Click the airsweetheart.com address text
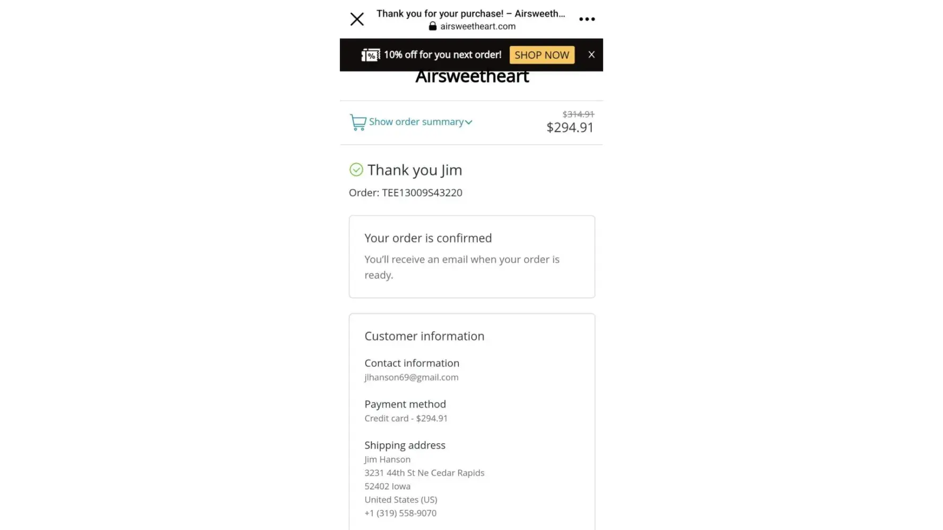943x530 pixels. 477,26
